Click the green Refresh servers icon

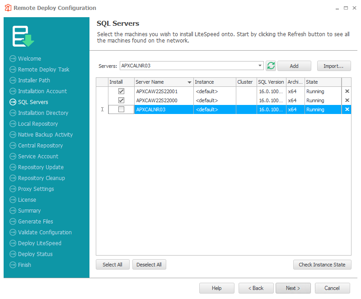271,66
